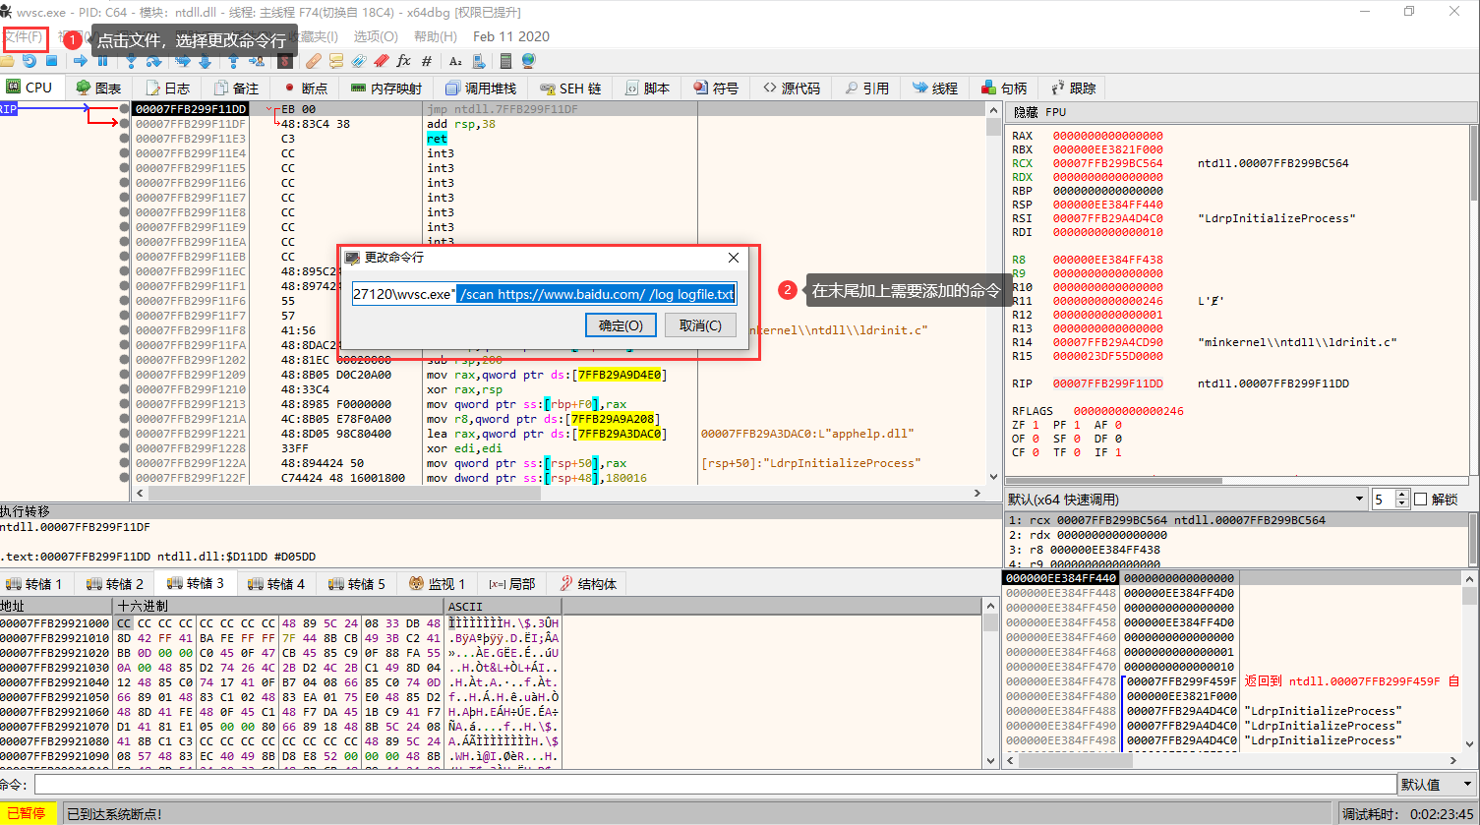Open the Scylla plugin icon
This screenshot has height=825, width=1480.
pos(285,61)
